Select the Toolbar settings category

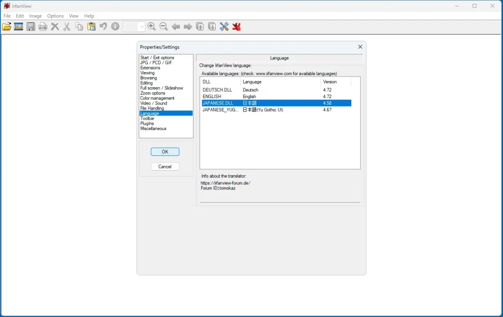(x=147, y=119)
